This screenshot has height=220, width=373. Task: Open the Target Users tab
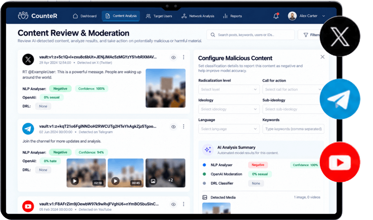(x=159, y=16)
